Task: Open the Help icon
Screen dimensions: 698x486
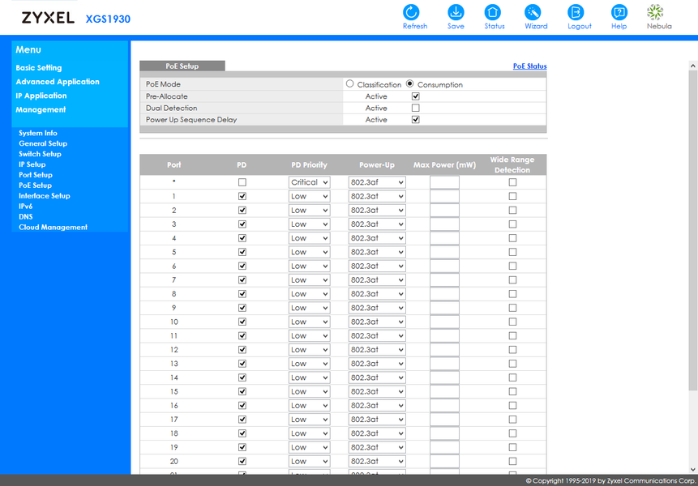Action: (619, 12)
